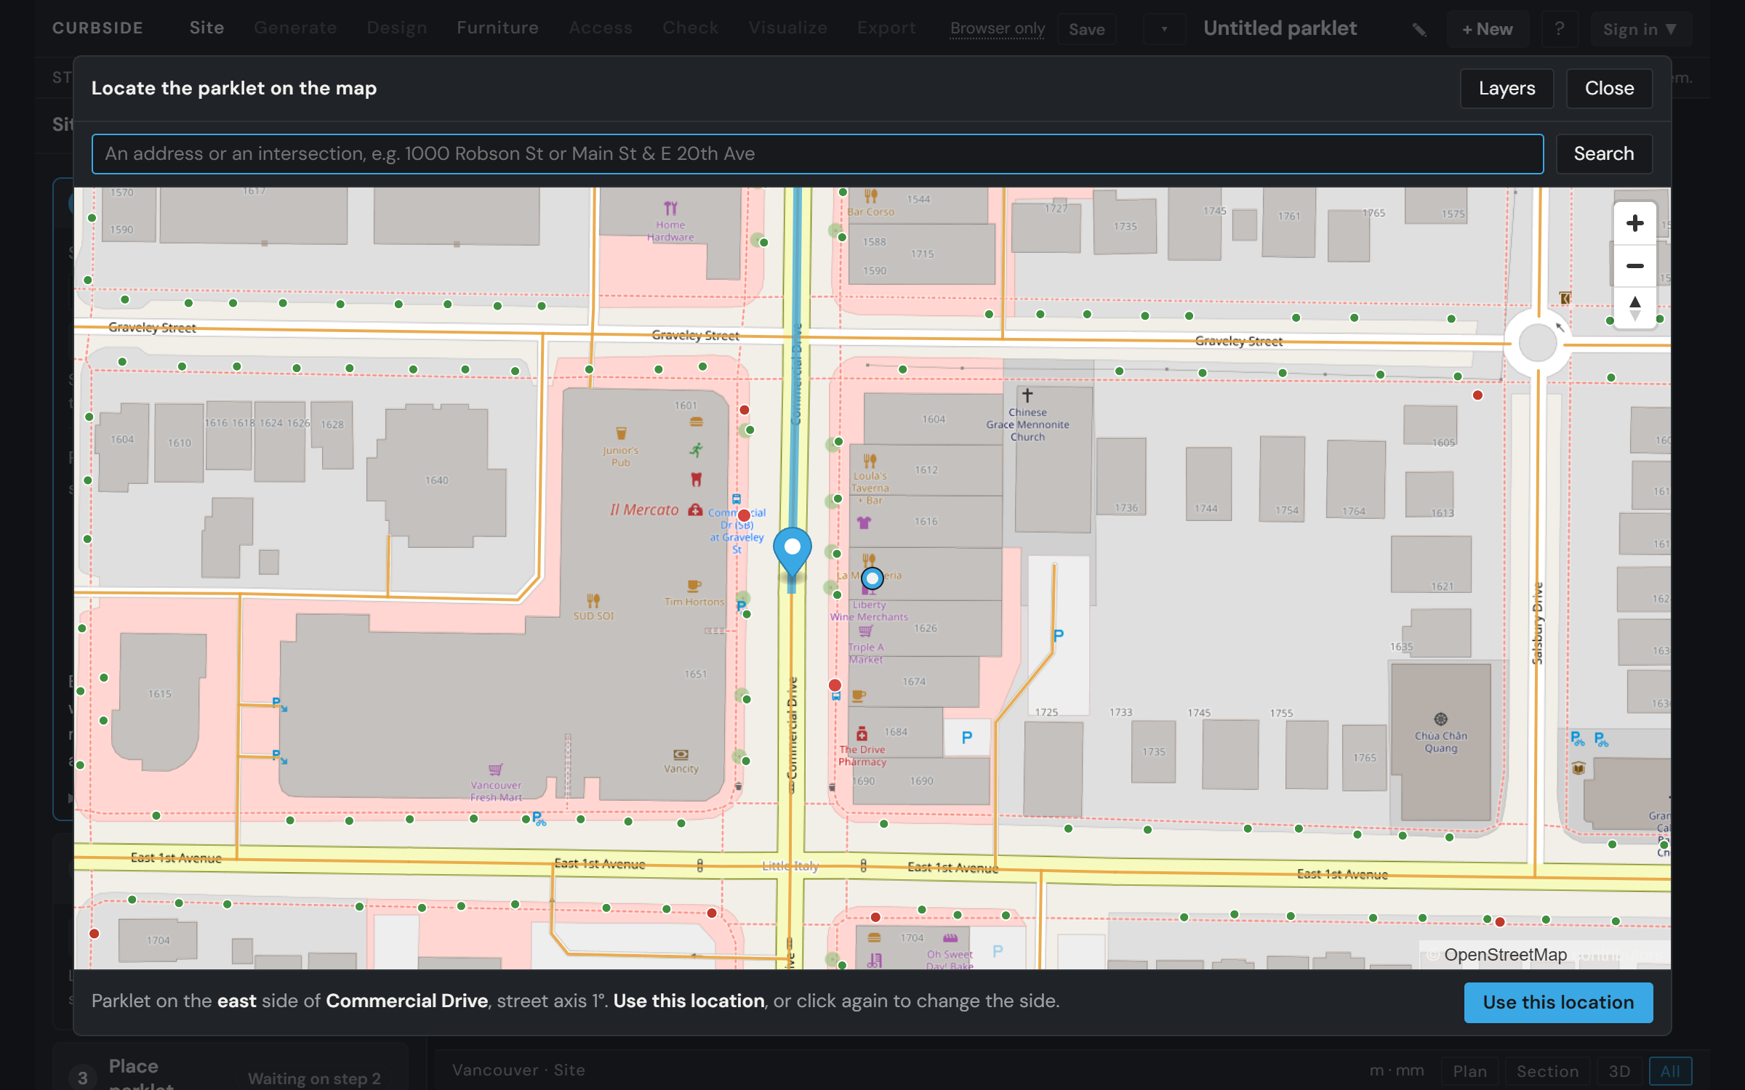Open the Generate tab
The width and height of the screenshot is (1745, 1090).
tap(295, 28)
